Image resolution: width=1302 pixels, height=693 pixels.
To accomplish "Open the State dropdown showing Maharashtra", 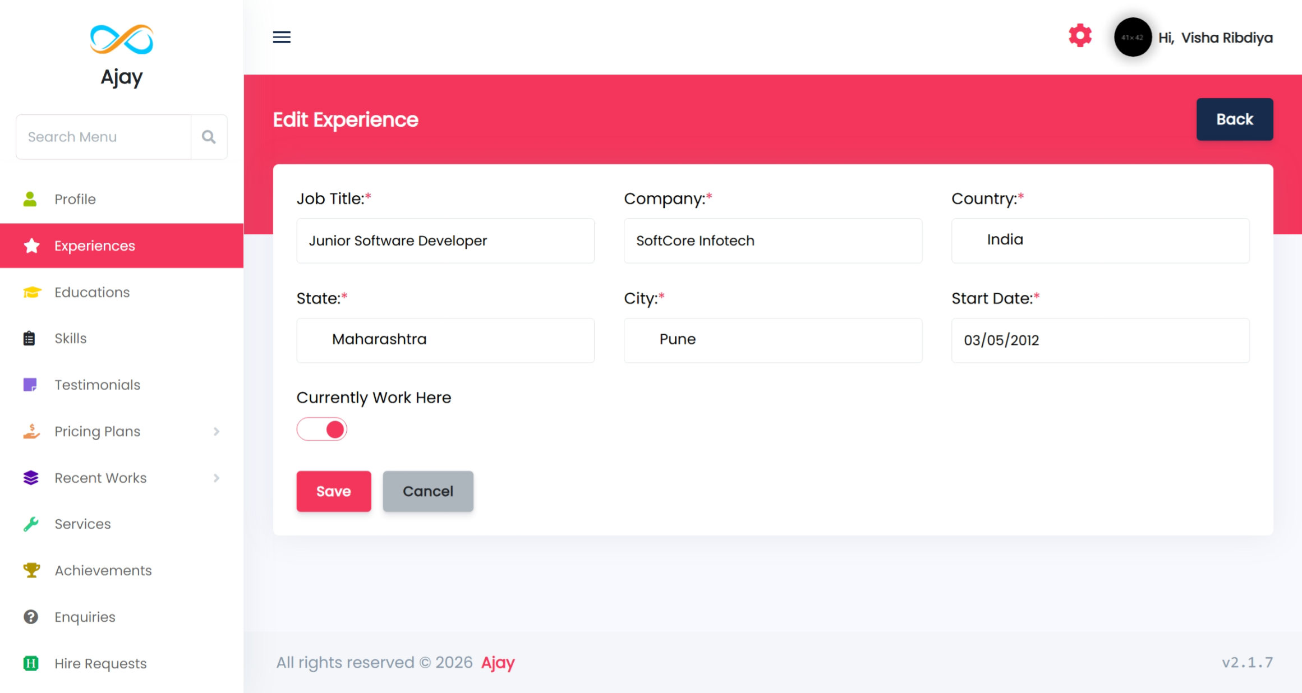I will (445, 340).
